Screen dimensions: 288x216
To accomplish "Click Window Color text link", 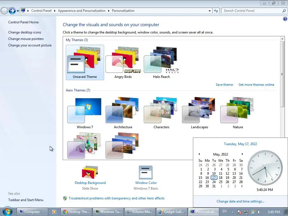I will point(146,183).
